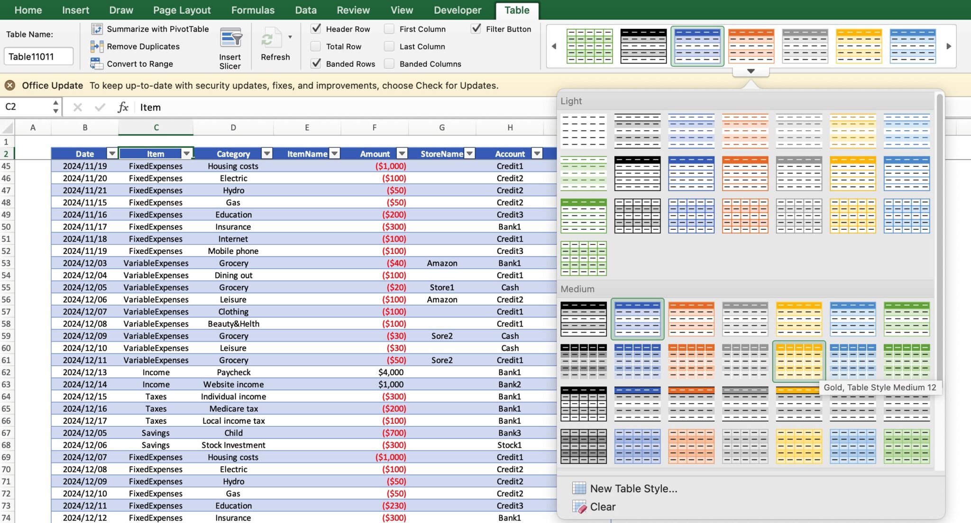This screenshot has width=971, height=523.
Task: Click the formula bar confirm checkmark
Action: coord(100,108)
